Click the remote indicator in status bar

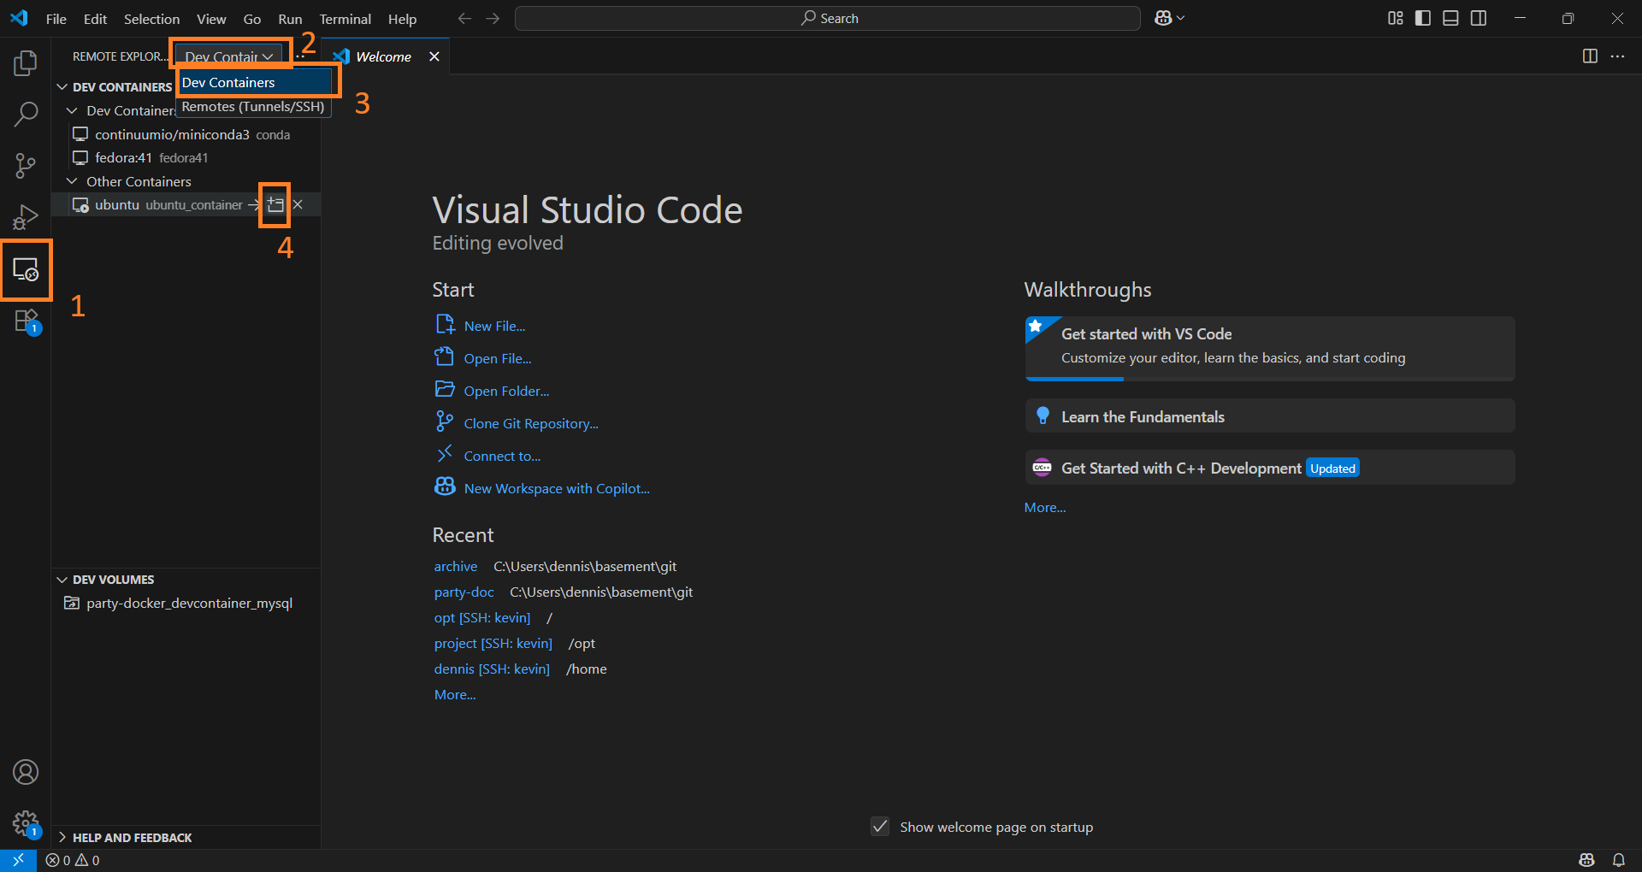pos(17,860)
